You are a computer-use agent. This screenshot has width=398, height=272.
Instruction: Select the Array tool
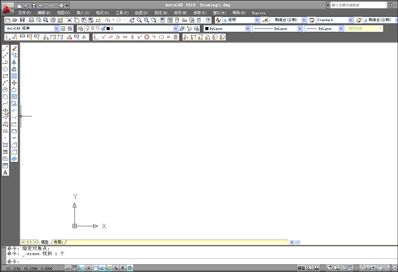point(14,76)
